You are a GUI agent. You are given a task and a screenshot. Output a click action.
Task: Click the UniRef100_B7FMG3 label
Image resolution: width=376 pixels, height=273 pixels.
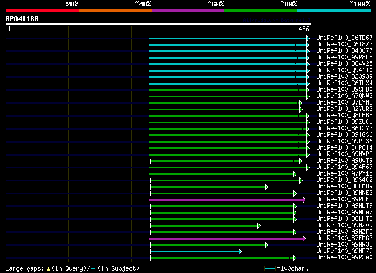coord(344,238)
